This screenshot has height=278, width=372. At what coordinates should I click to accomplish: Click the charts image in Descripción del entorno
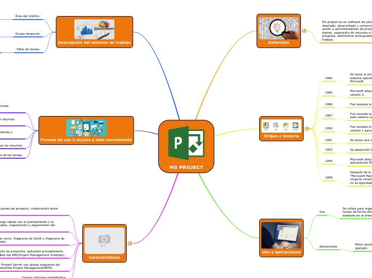pyautogui.click(x=95, y=29)
